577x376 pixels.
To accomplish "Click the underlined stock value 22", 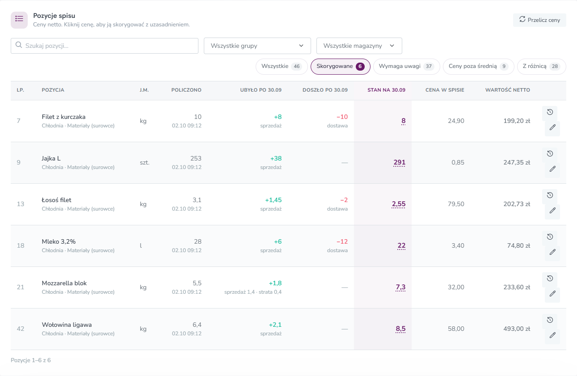I will pos(401,245).
